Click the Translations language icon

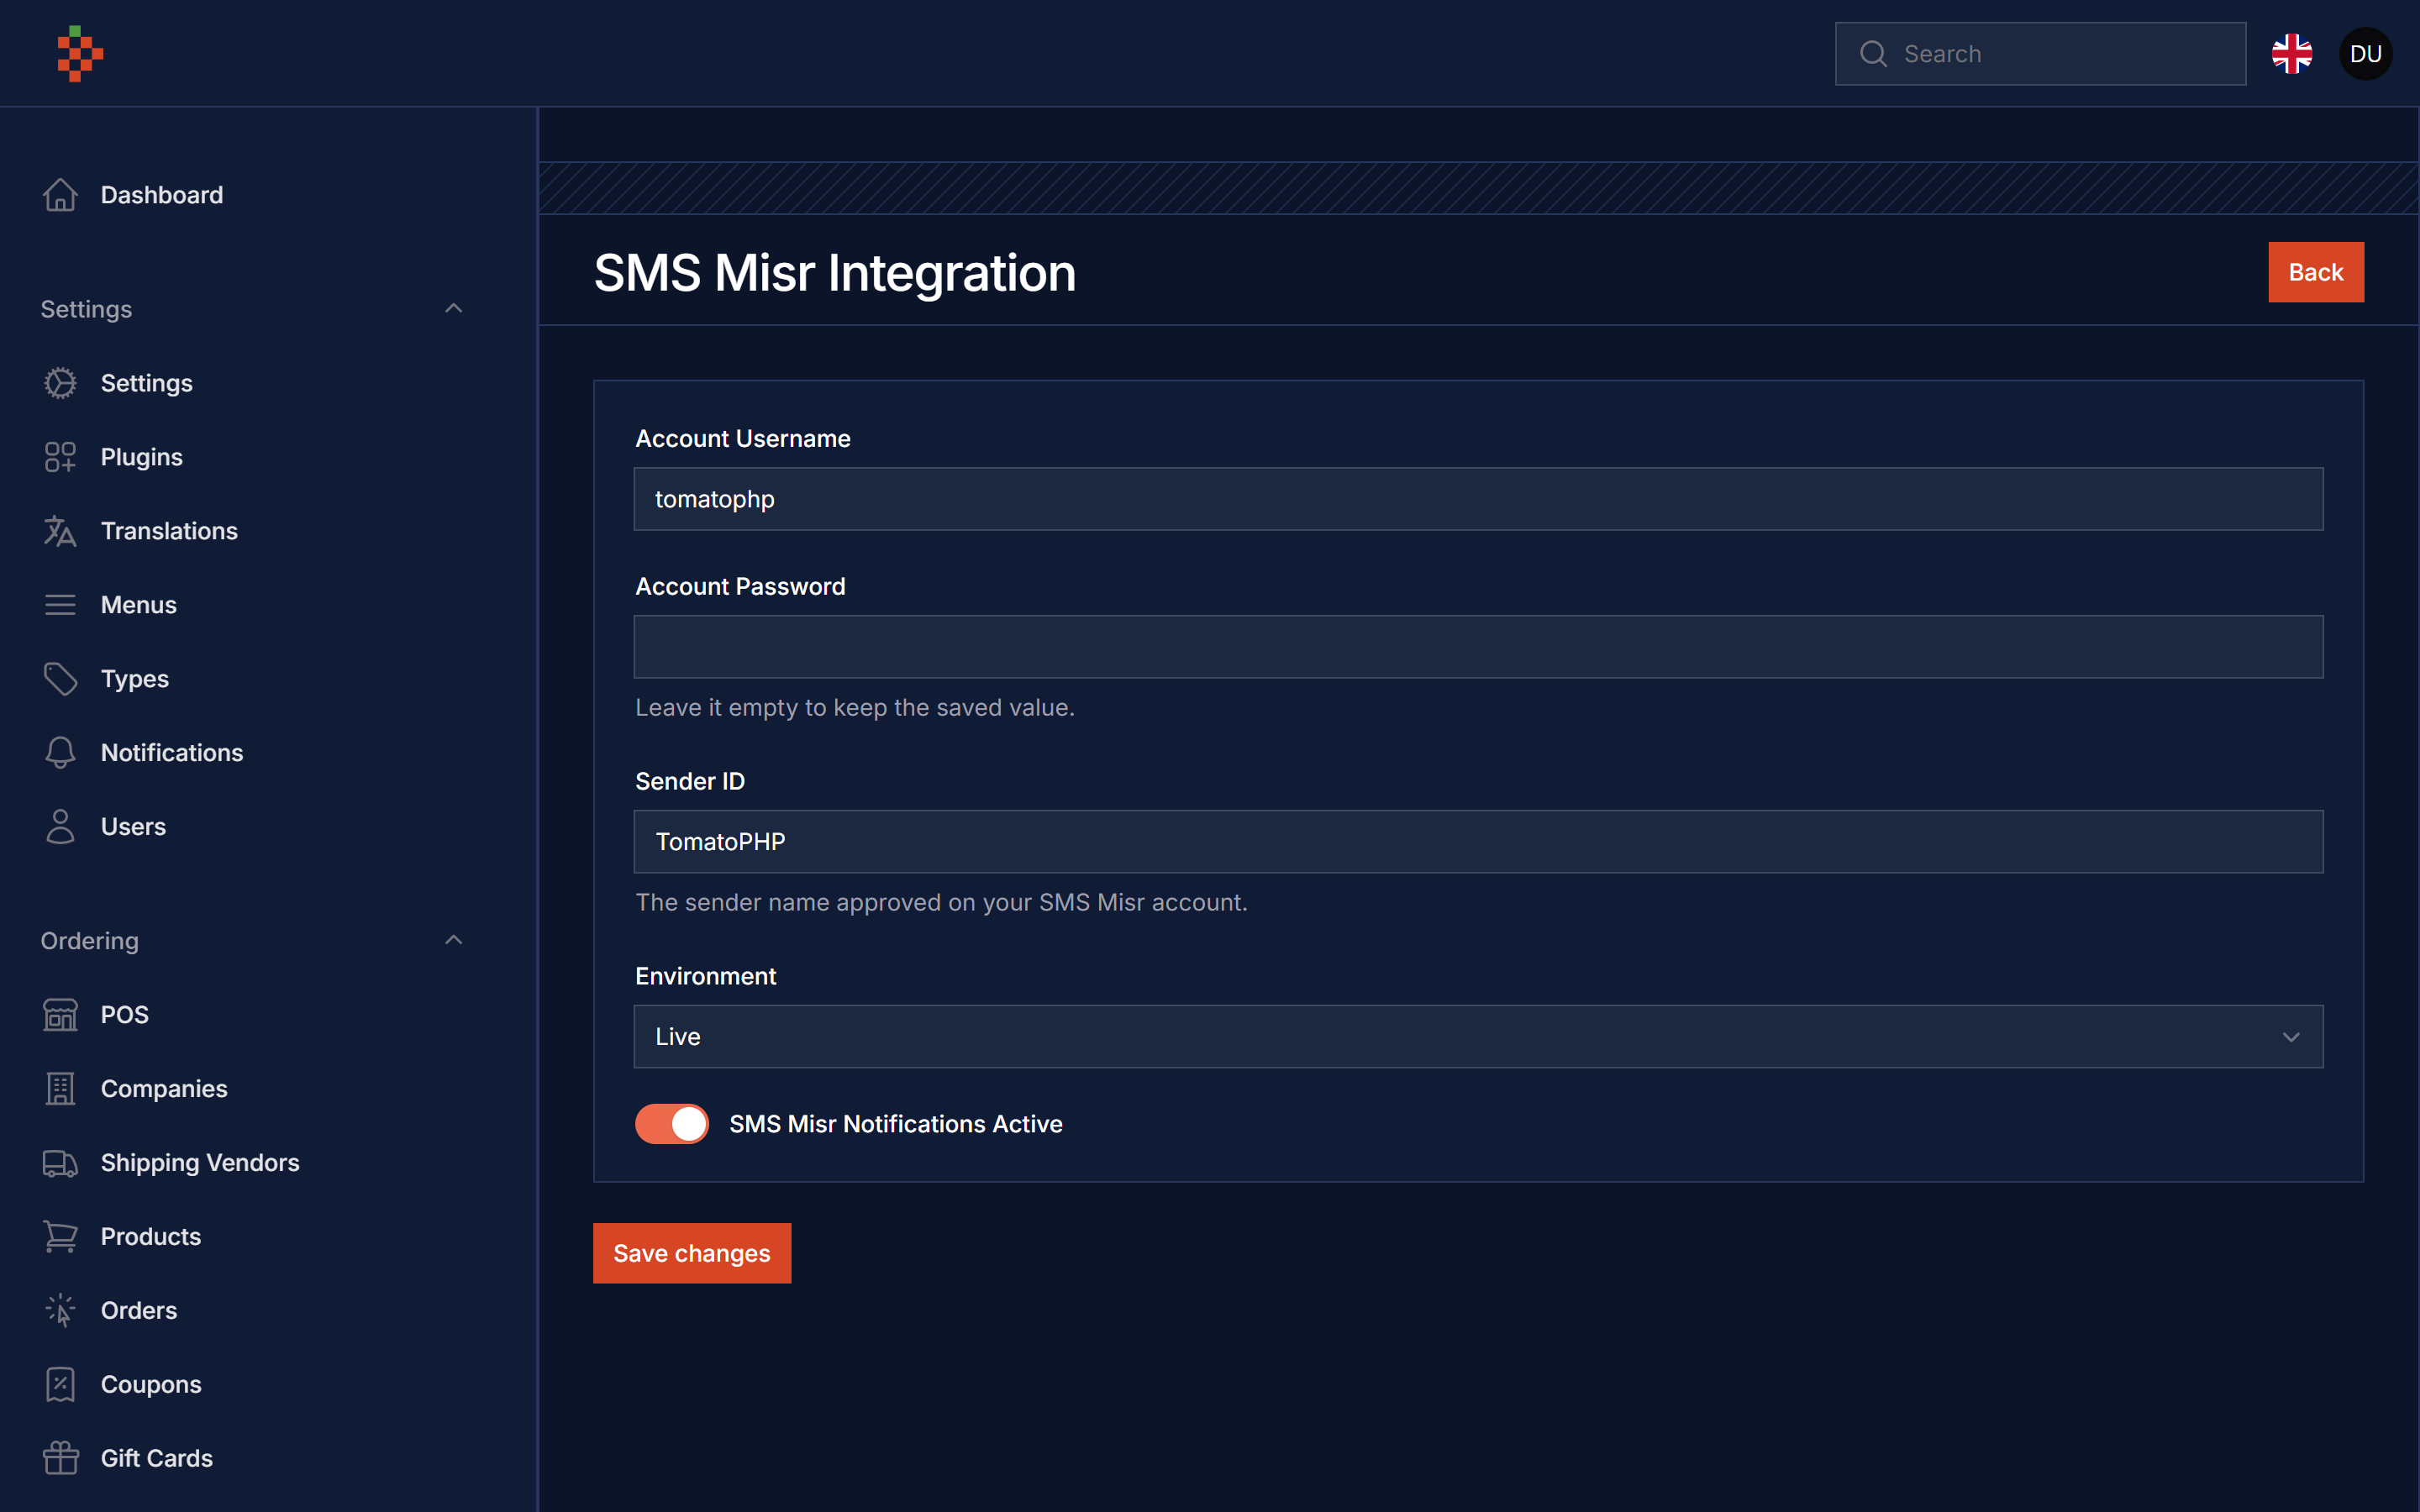[x=60, y=531]
